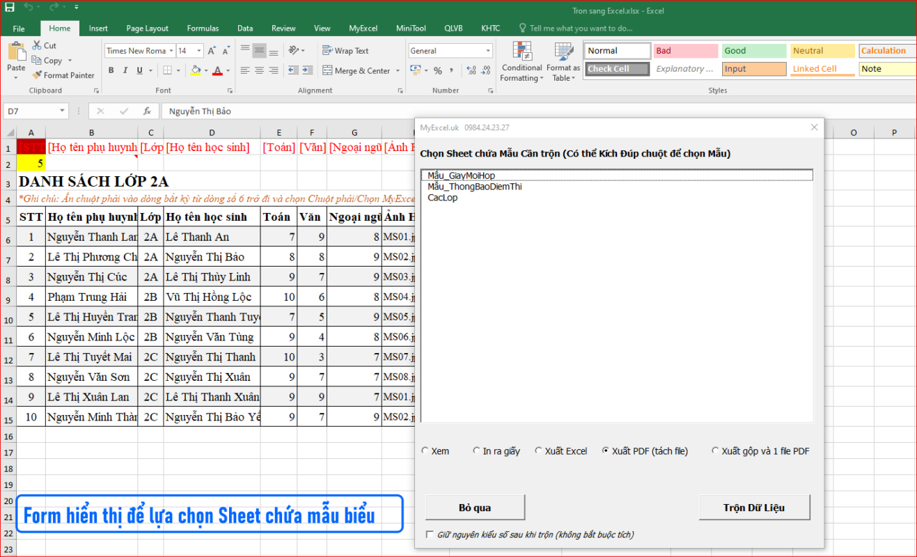Open the MyExcel ribbon tab

(x=363, y=29)
